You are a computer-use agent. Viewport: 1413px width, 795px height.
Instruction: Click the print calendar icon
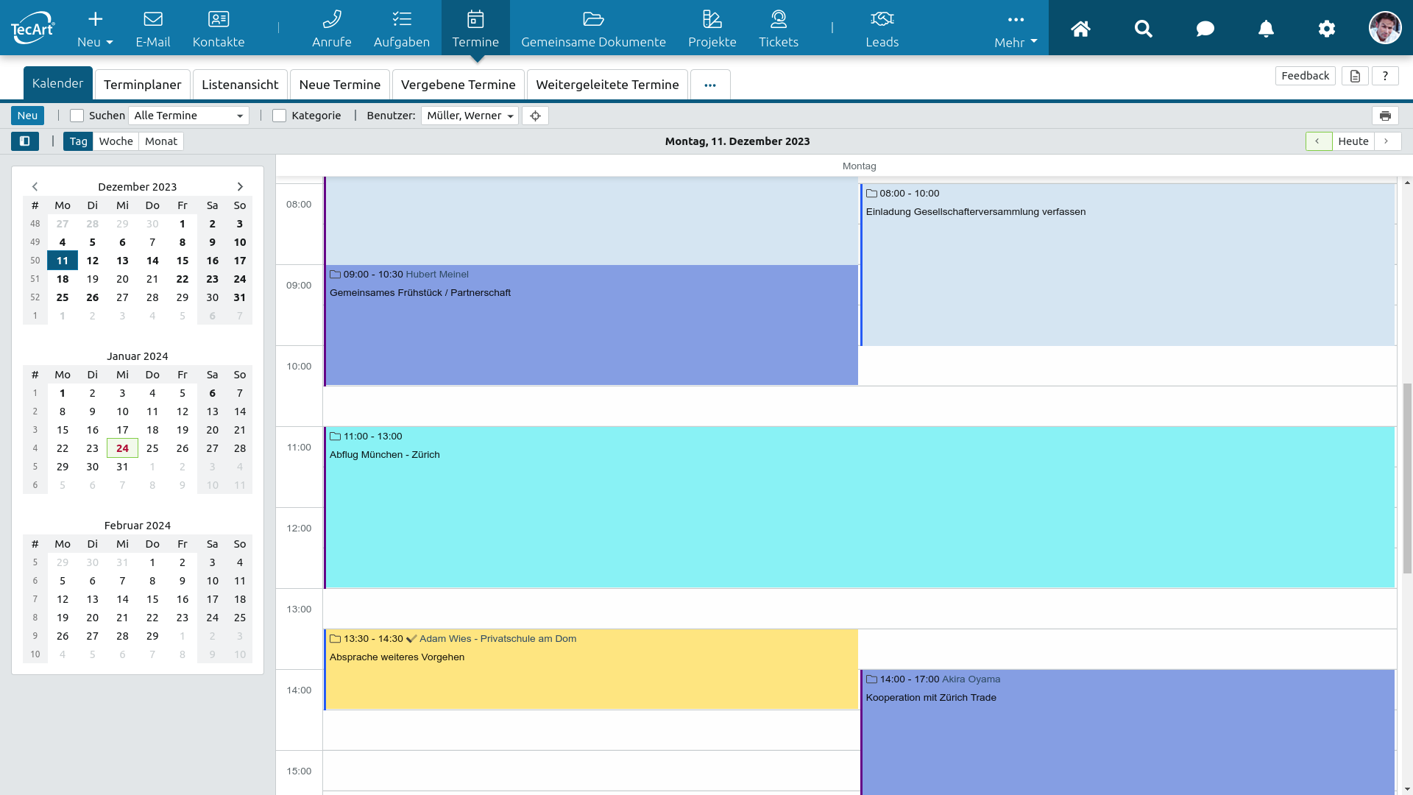click(x=1385, y=116)
